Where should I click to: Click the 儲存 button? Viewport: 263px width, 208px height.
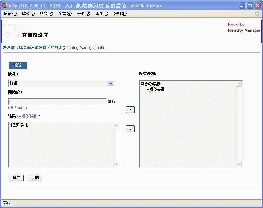[x=17, y=178]
